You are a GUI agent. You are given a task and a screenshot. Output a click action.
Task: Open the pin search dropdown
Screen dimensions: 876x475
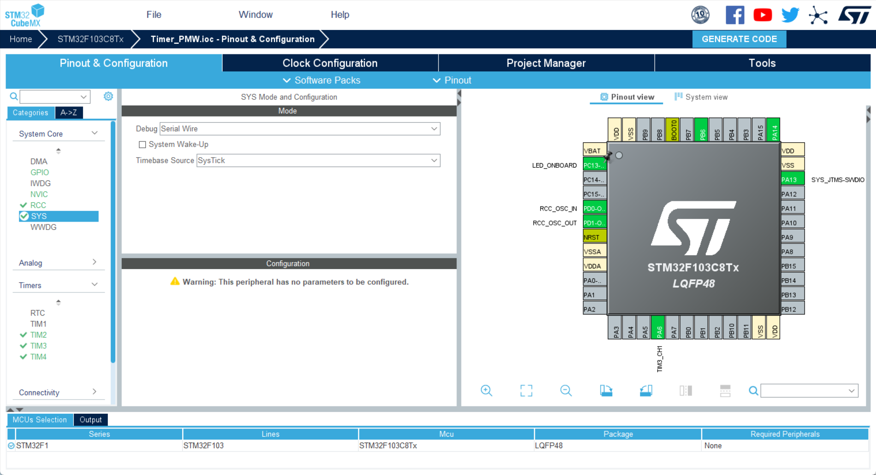pos(851,391)
